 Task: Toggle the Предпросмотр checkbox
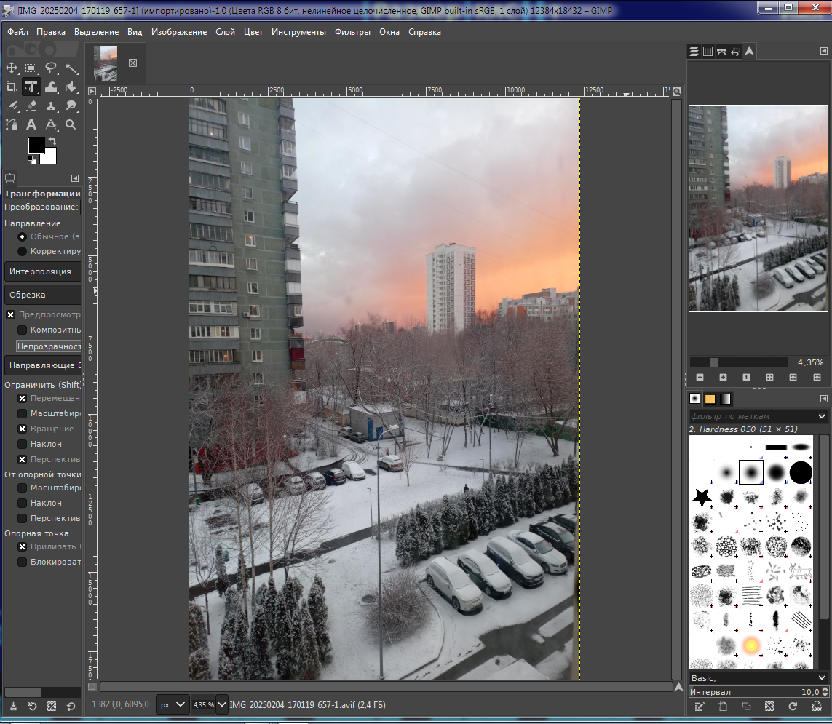point(11,315)
